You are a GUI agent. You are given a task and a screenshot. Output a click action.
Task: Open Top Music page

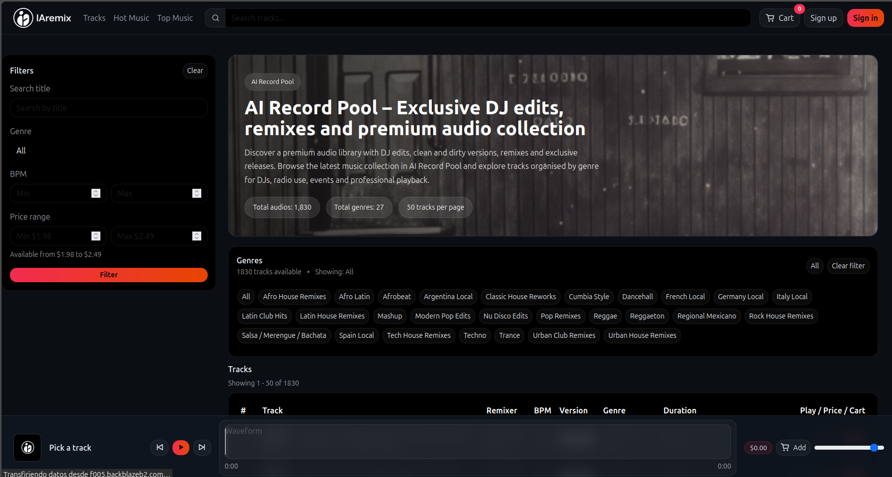pyautogui.click(x=175, y=18)
